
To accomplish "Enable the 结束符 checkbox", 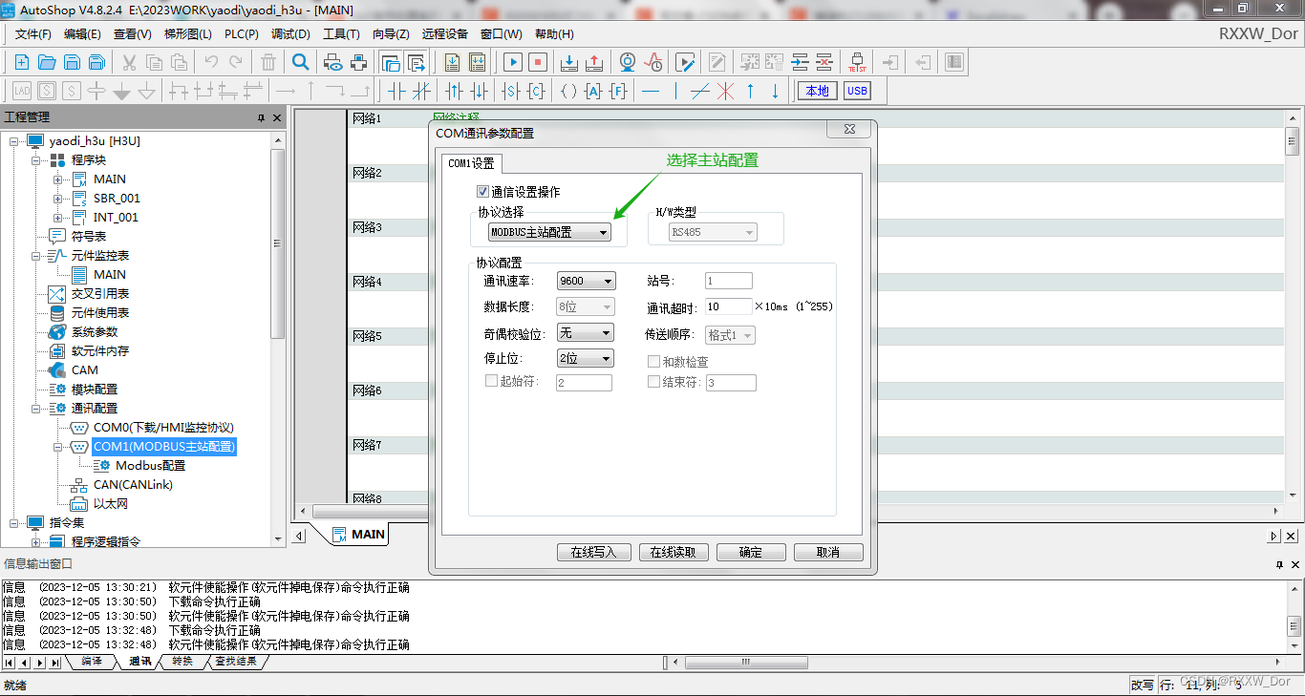I will pyautogui.click(x=653, y=382).
